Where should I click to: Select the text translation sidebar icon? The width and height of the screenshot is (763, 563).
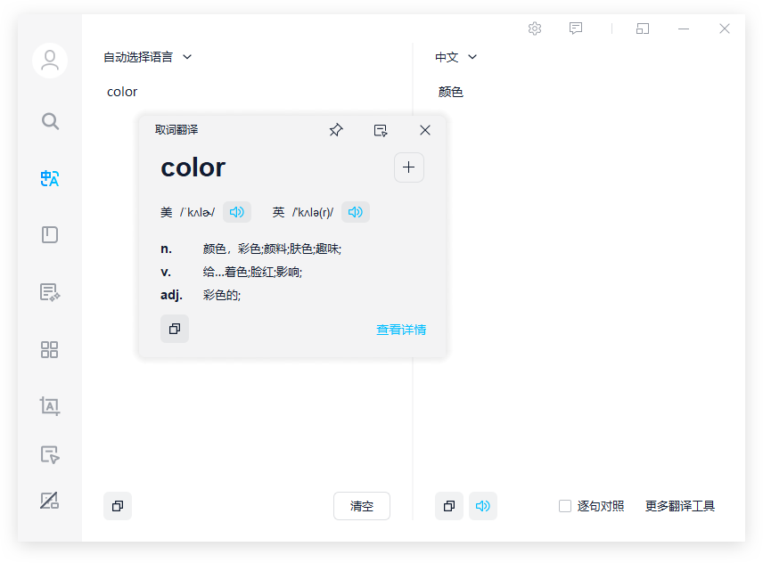click(50, 179)
